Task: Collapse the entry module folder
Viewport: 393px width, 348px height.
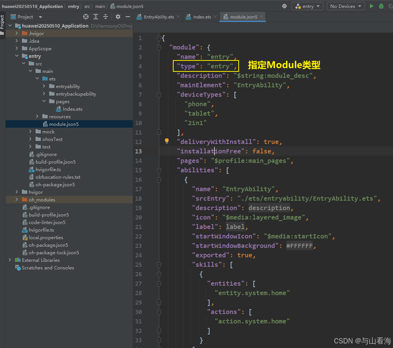Action: pos(17,56)
